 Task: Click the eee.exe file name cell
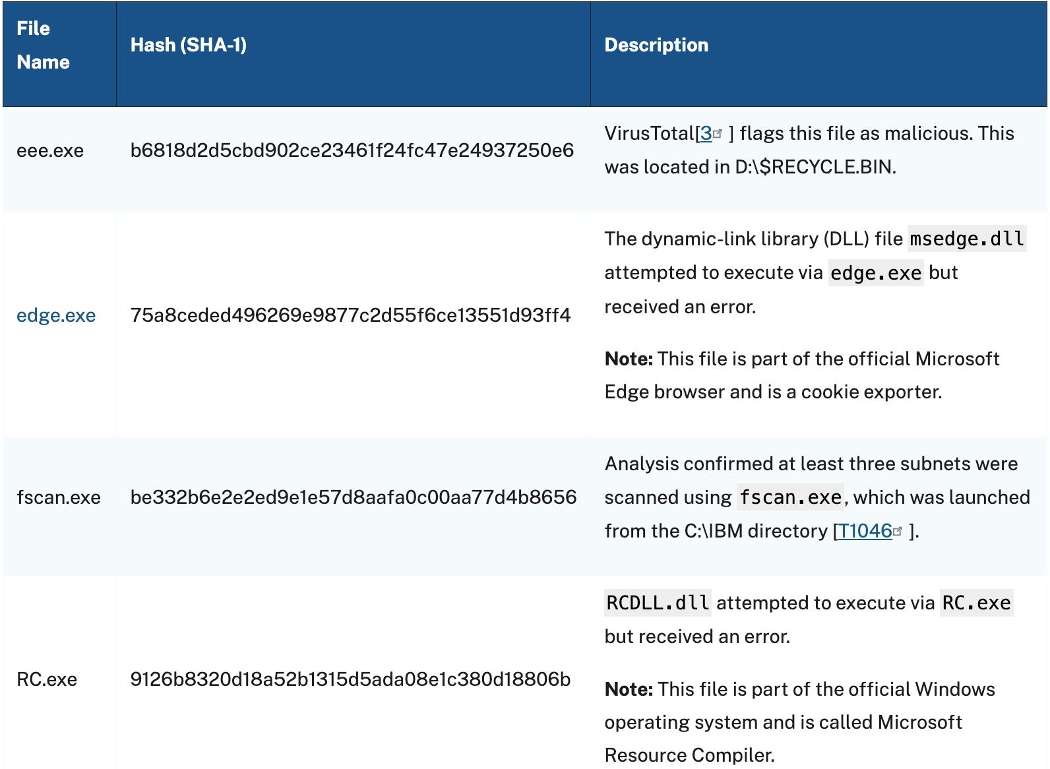click(x=50, y=150)
